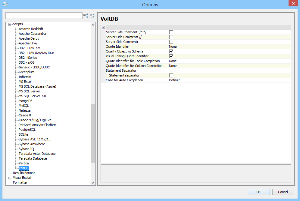The width and height of the screenshot is (300, 201).
Task: Select DB2 - LUW 8.x/9.x/10.x
Action: [36, 53]
